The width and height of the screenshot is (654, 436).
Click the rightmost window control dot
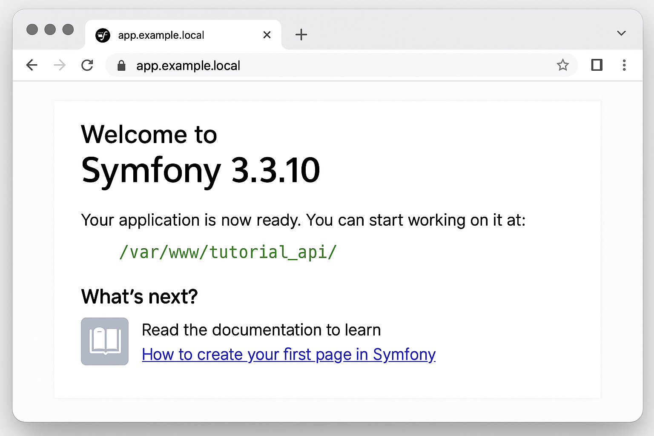[x=68, y=29]
